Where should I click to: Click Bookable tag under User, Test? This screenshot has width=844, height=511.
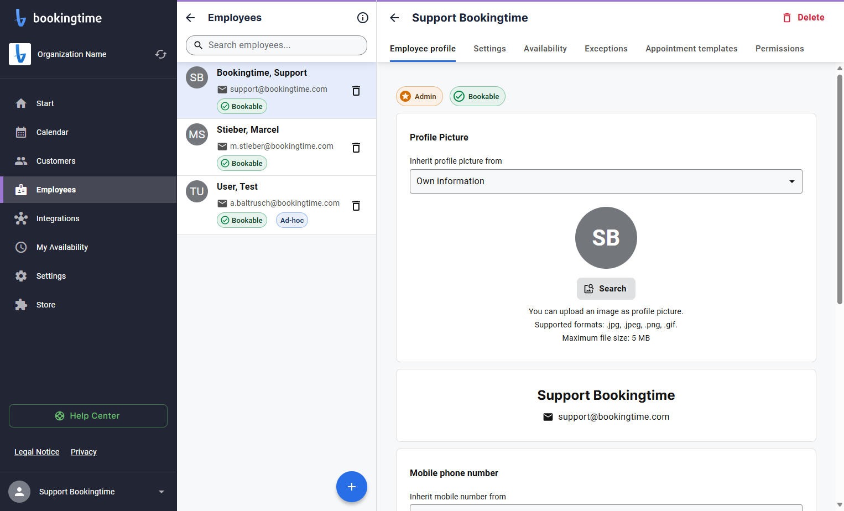(x=242, y=220)
